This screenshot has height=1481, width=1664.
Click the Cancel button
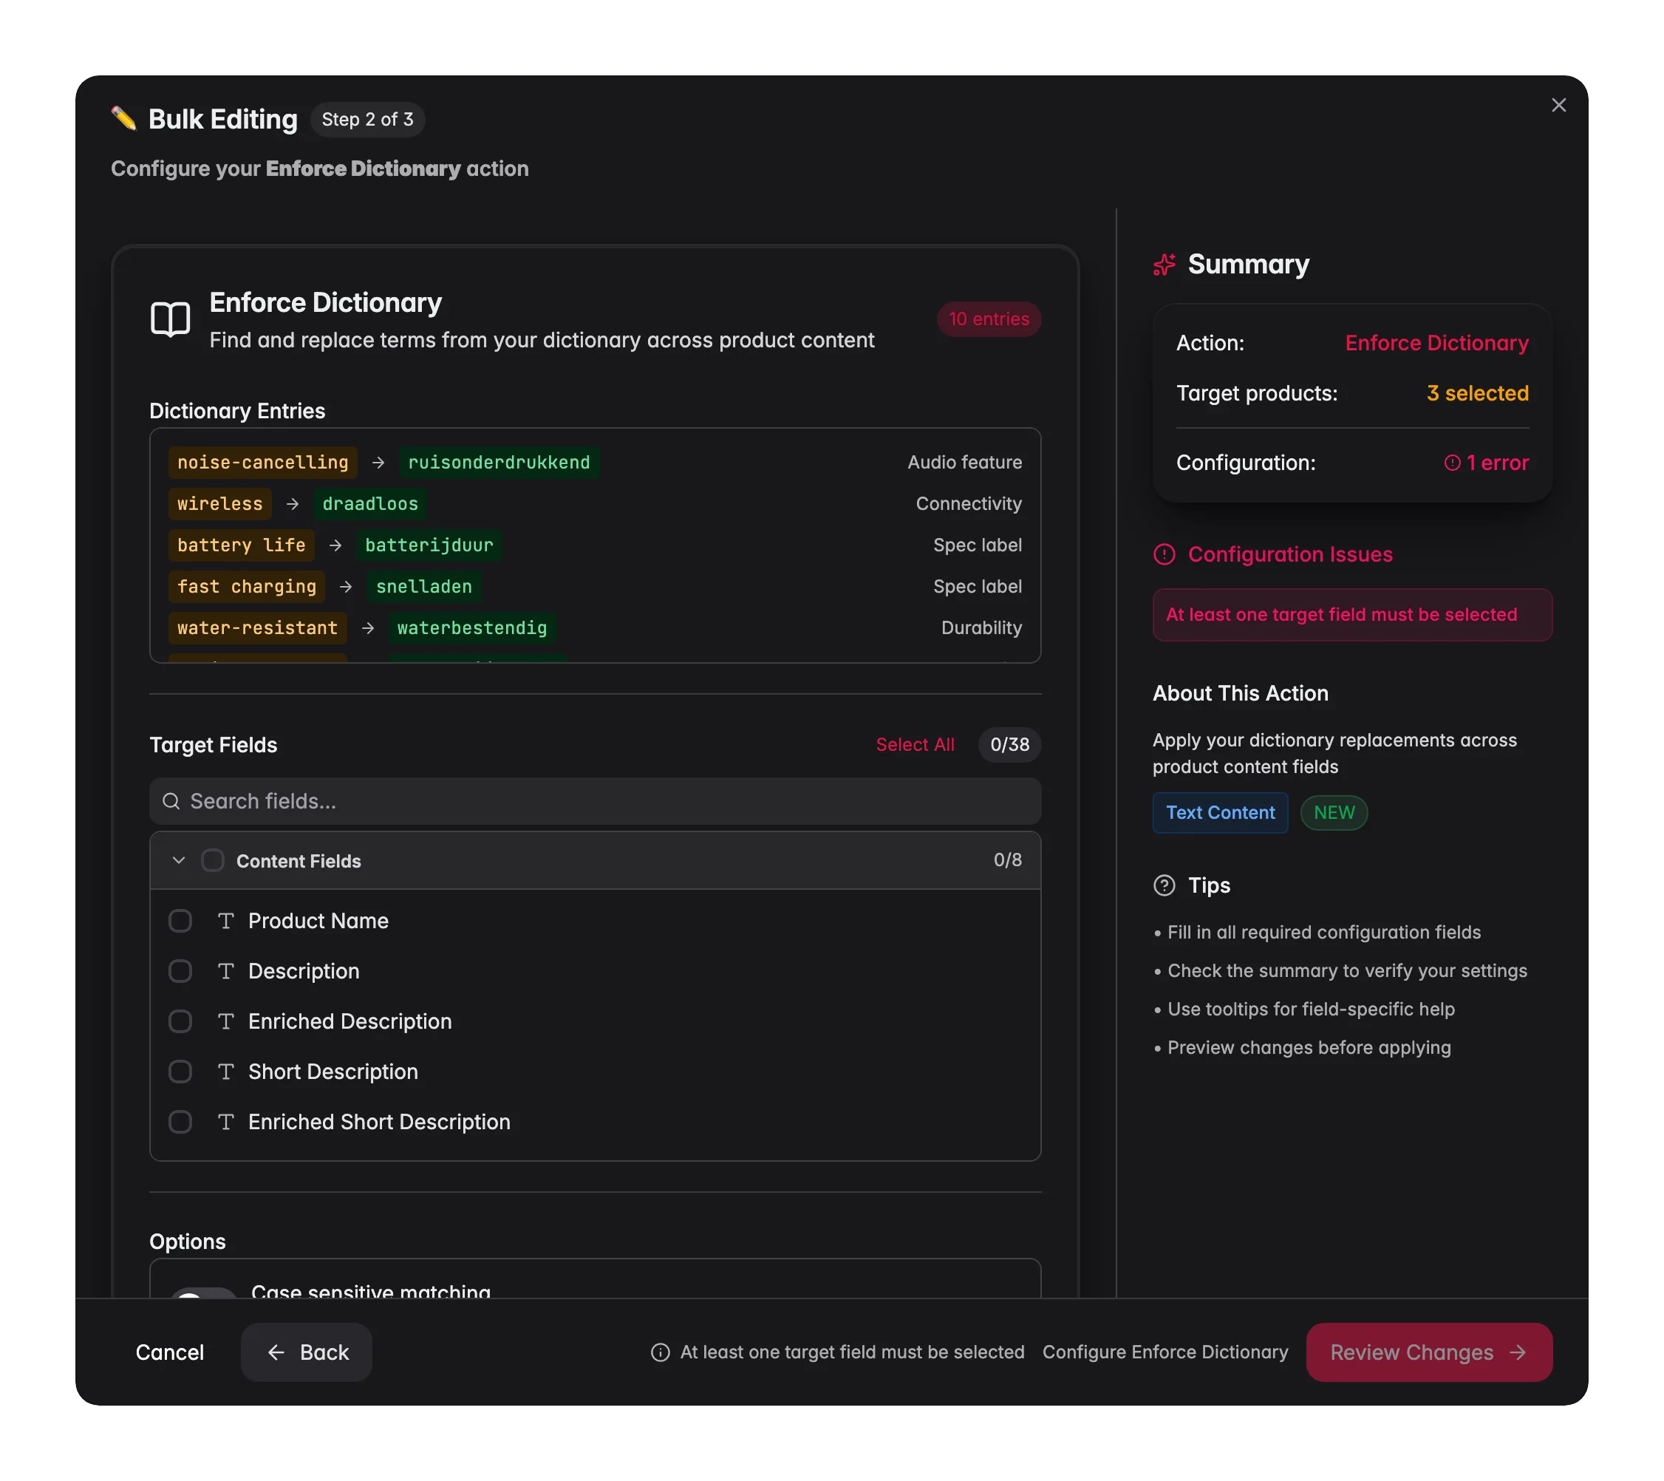(x=169, y=1352)
